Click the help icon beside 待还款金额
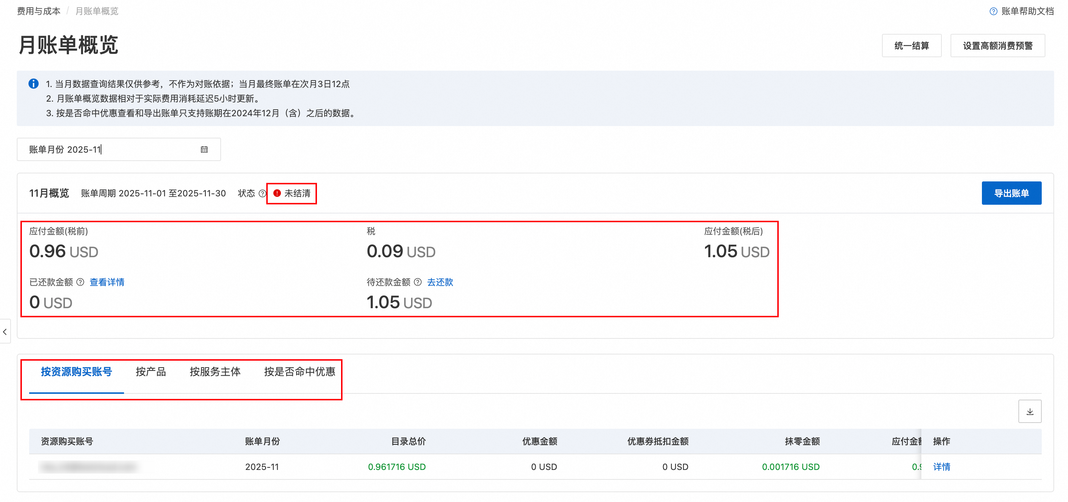 pyautogui.click(x=418, y=282)
